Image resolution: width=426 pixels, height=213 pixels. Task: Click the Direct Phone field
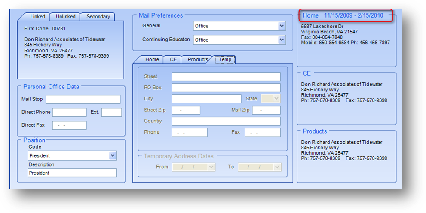pyautogui.click(x=69, y=113)
